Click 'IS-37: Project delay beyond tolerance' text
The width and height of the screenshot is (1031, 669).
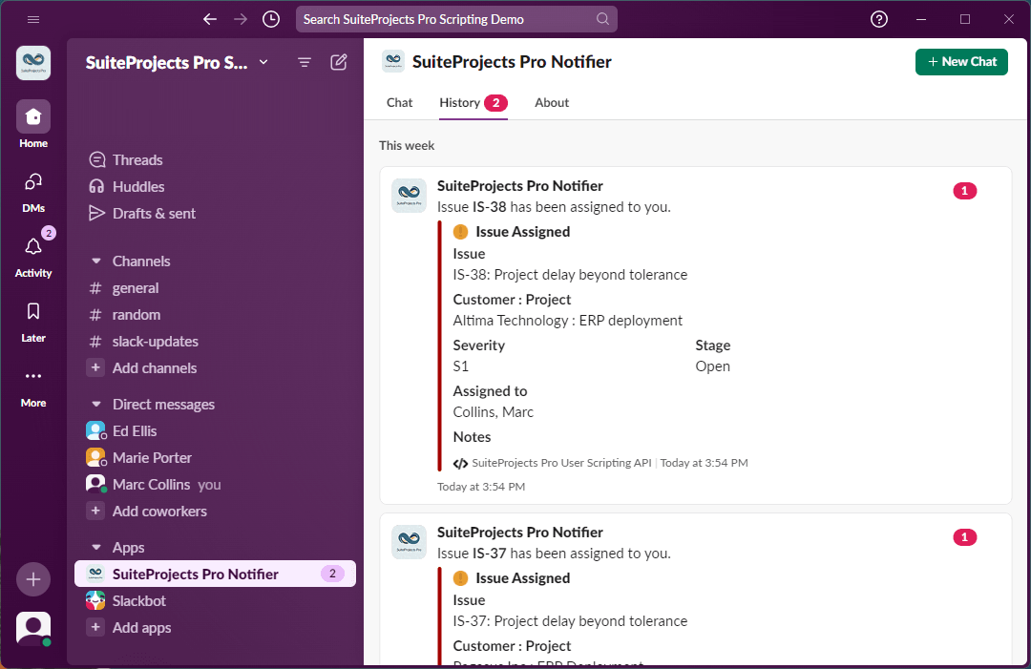pos(570,621)
